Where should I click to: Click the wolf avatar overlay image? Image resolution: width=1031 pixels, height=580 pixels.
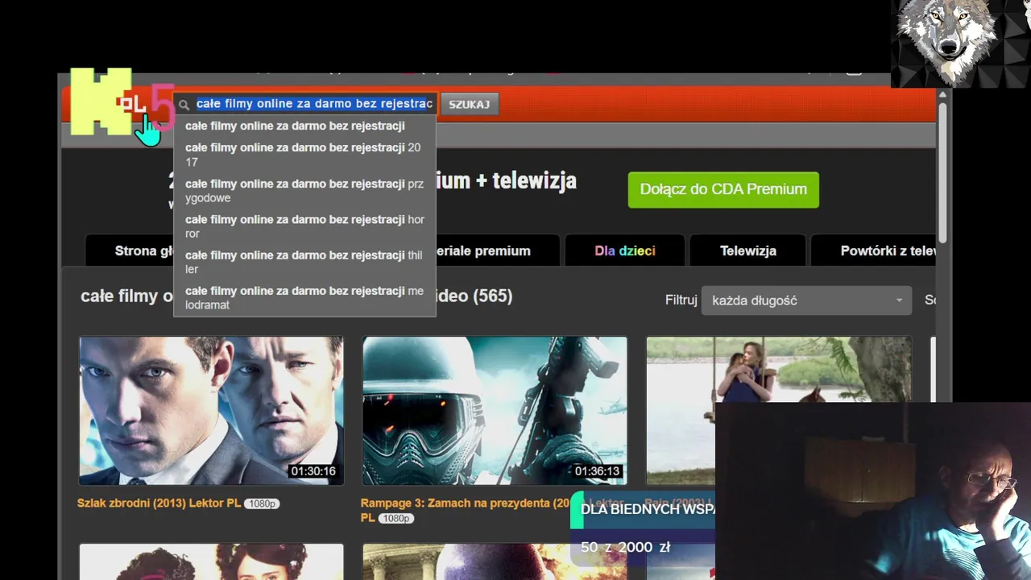(x=961, y=43)
